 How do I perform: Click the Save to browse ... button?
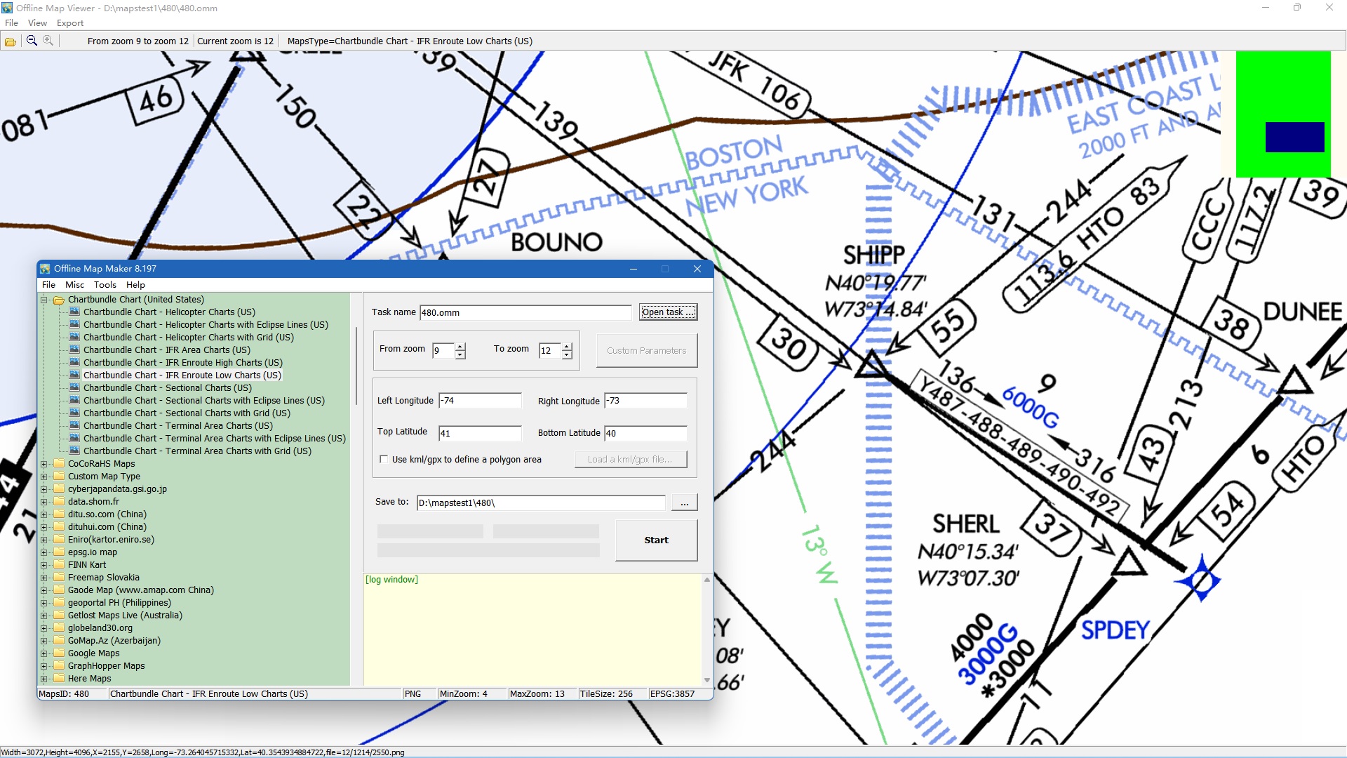[x=684, y=503]
